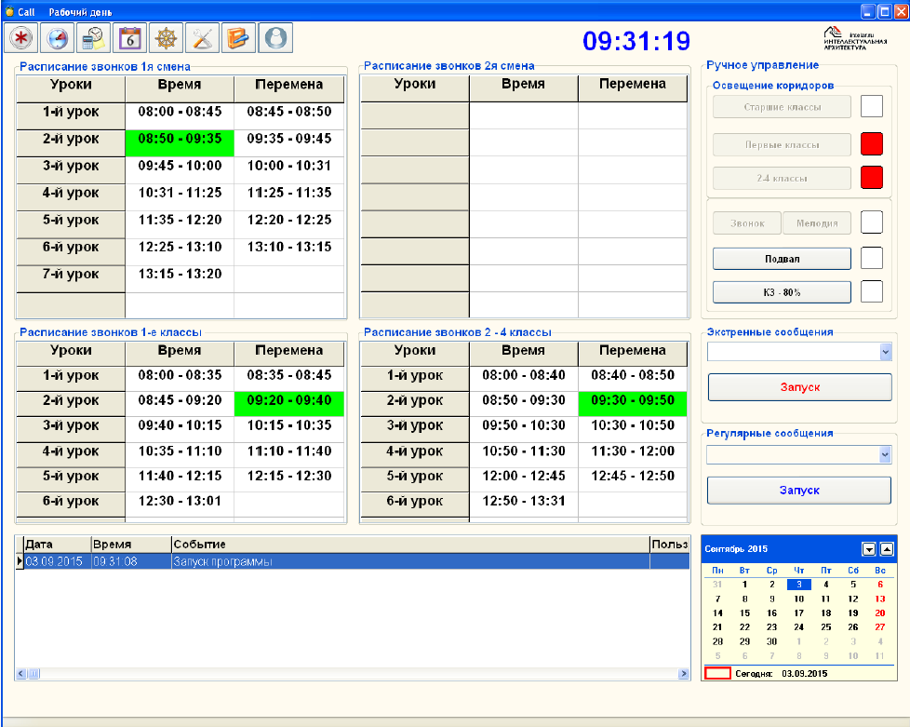Expand the Регулярные сообщения dropdown

pyautogui.click(x=885, y=454)
